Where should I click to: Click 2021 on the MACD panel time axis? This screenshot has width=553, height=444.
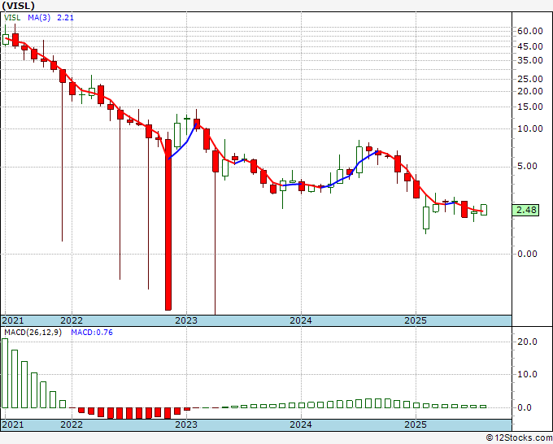(x=13, y=424)
